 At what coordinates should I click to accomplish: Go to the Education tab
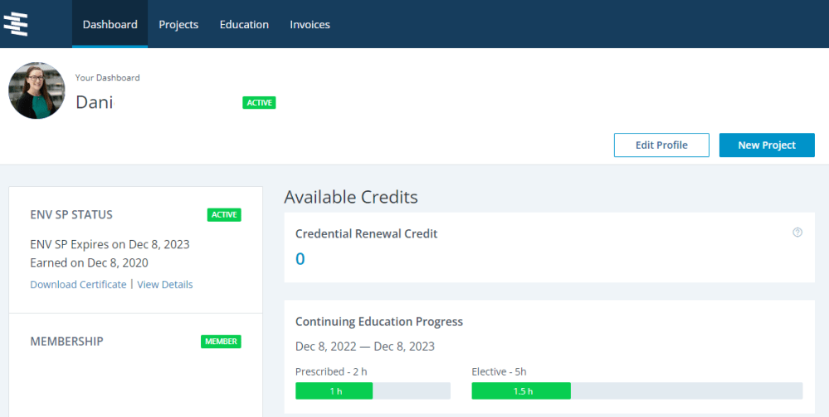(244, 24)
